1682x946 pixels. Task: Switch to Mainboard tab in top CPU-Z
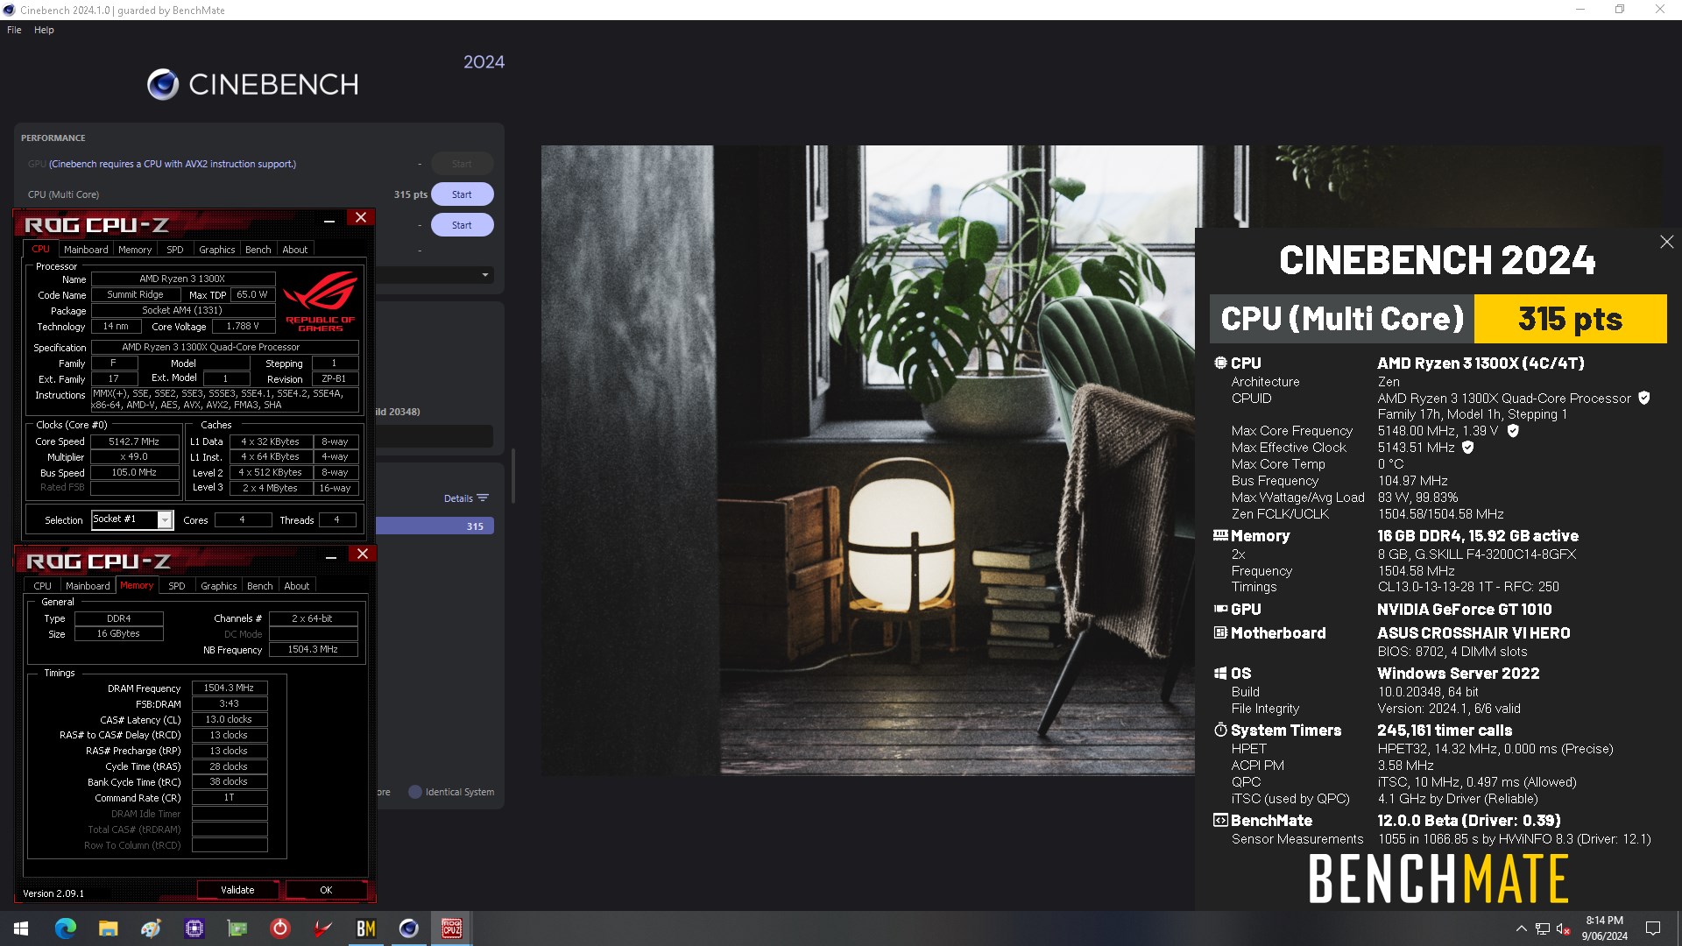tap(86, 250)
